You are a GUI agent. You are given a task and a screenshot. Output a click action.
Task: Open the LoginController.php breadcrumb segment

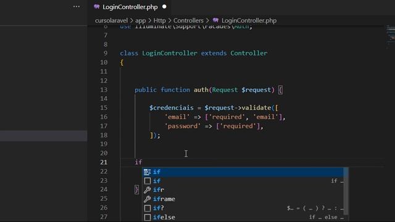[x=249, y=20]
